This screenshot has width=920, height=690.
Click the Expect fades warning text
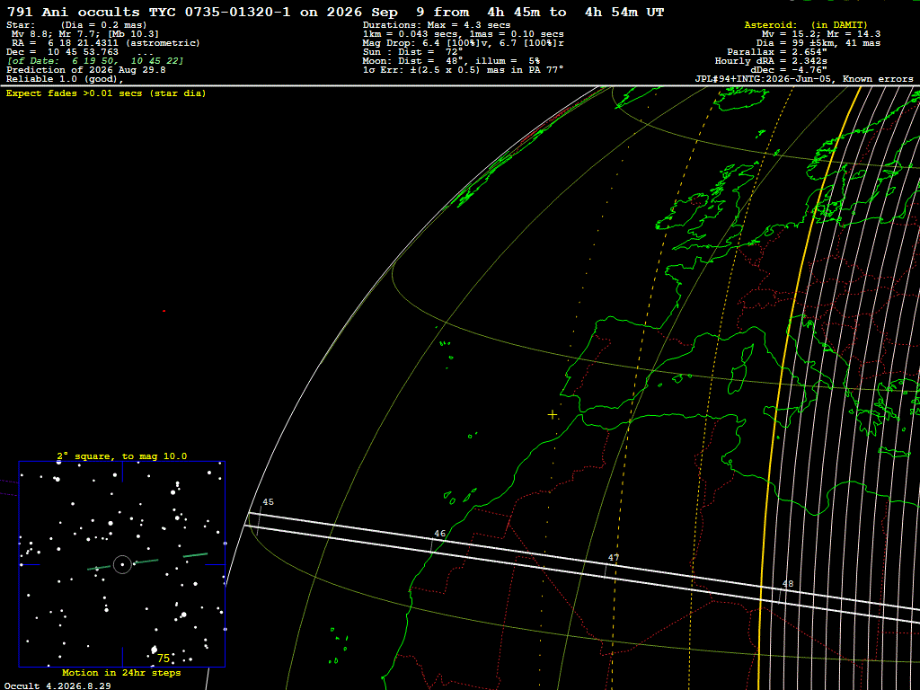(x=106, y=93)
